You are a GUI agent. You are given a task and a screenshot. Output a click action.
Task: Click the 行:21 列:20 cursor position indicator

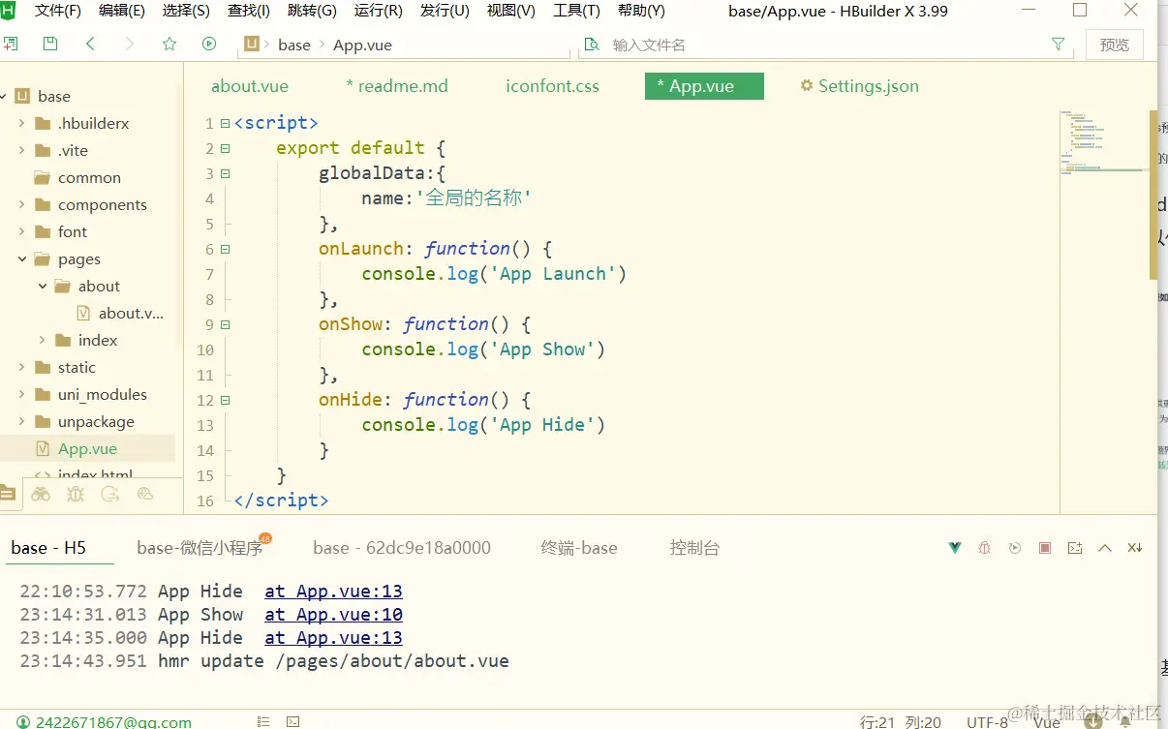[901, 722]
